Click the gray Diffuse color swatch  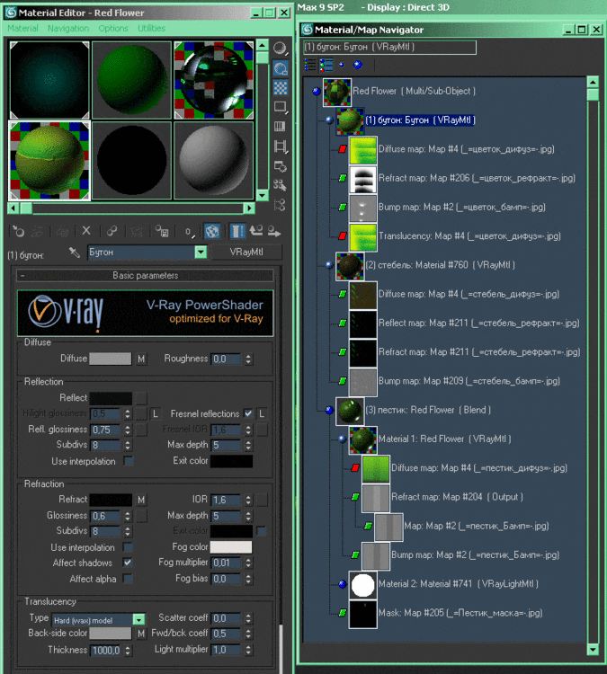(x=110, y=359)
